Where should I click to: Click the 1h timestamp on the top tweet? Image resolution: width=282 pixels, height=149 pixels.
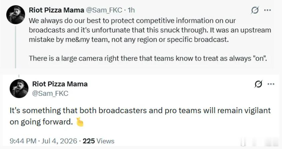coord(131,10)
